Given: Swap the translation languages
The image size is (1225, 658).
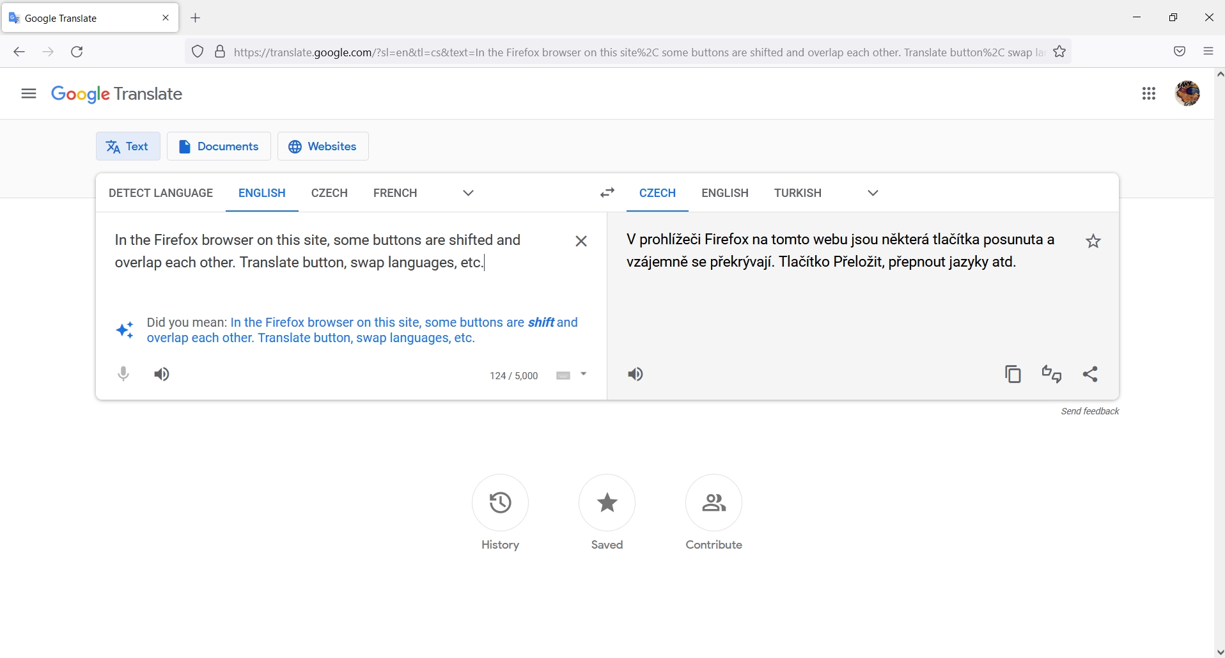Looking at the screenshot, I should (607, 192).
